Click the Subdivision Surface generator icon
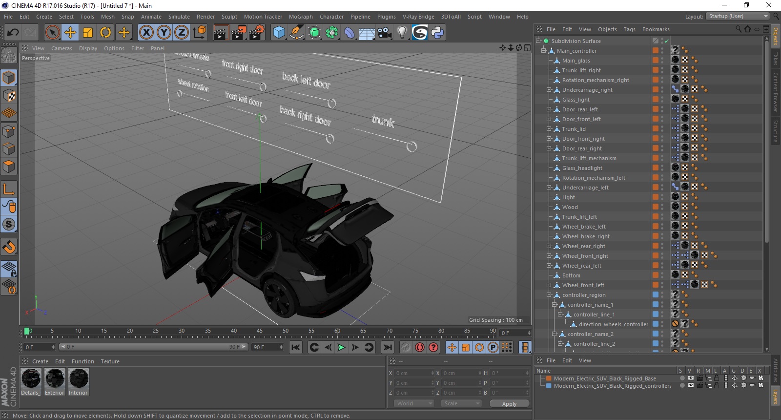Screen dimensions: 781x420 coord(314,33)
